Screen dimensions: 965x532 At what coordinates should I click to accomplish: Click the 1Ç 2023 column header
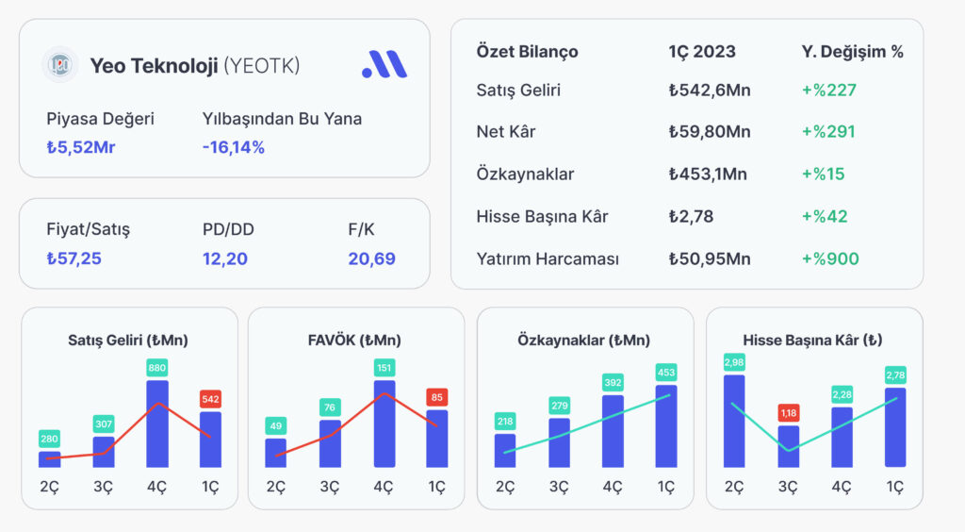702,52
